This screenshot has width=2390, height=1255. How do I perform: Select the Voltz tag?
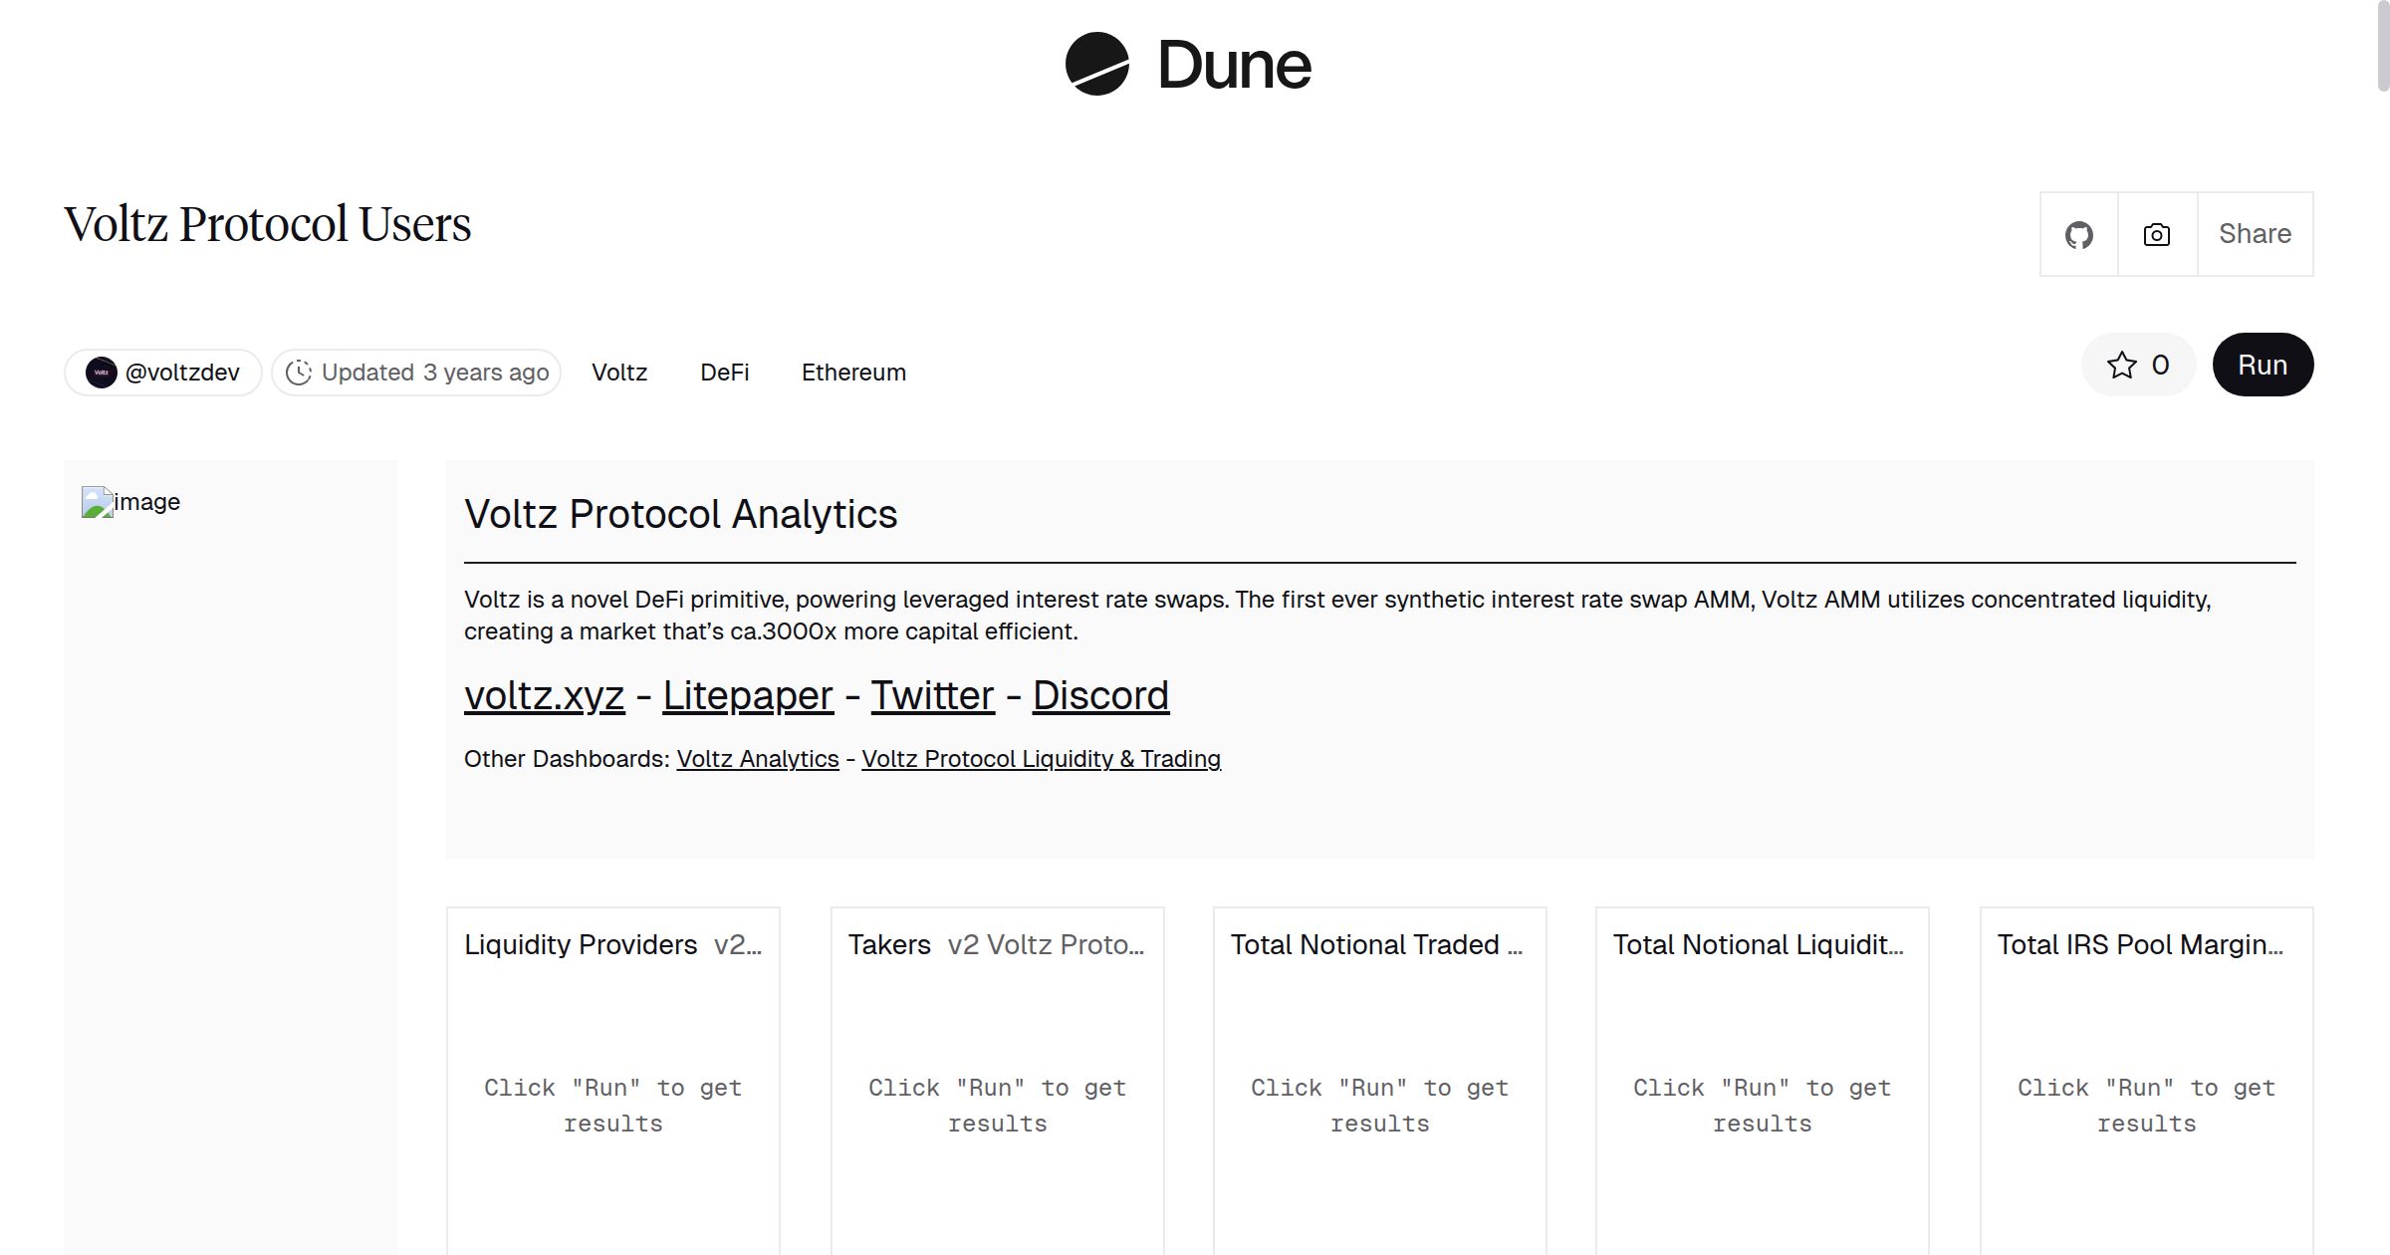click(x=618, y=373)
